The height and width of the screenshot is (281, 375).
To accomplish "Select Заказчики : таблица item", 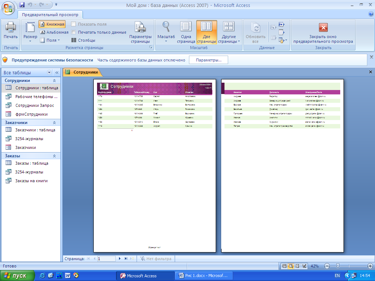I will (x=31, y=130).
